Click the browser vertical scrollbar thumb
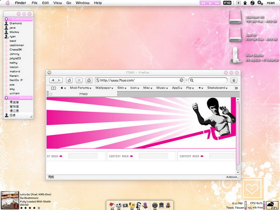Viewport: 280px width, 210px height. tap(238, 133)
